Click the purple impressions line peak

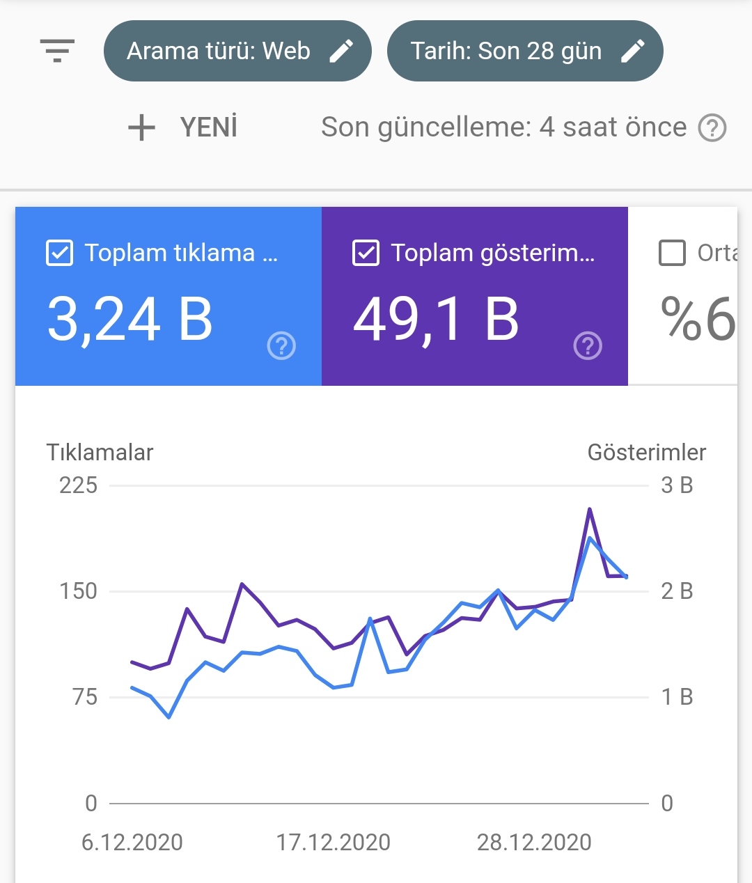coord(590,509)
